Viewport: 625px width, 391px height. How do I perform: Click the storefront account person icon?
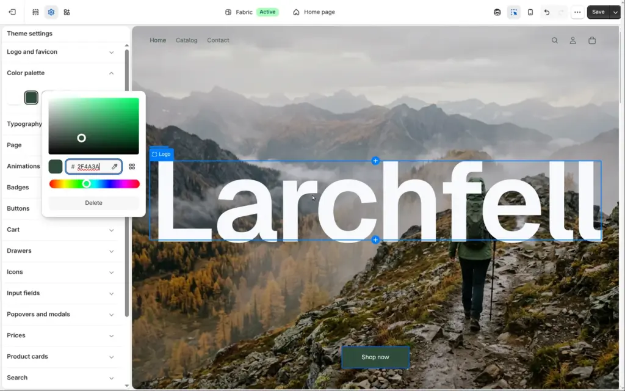coord(573,40)
